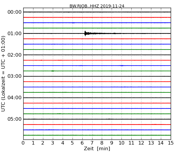This screenshot has width=194, height=155.
Task: Click x-axis tick label 8
Action: coord(102,143)
